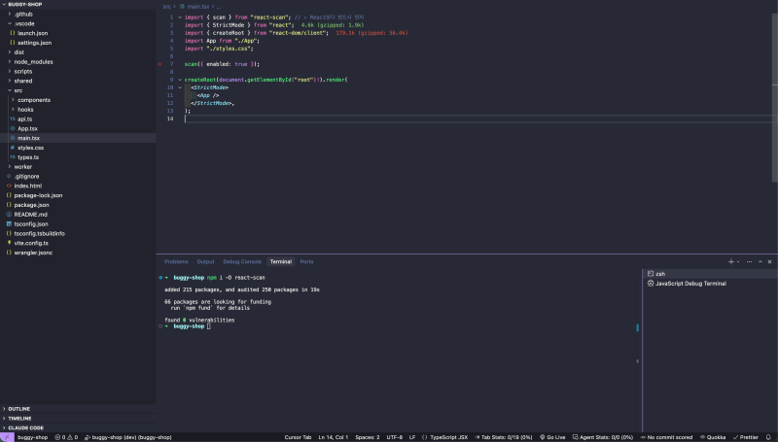
Task: Click the remote window indicator in status bar
Action: (x=7, y=437)
